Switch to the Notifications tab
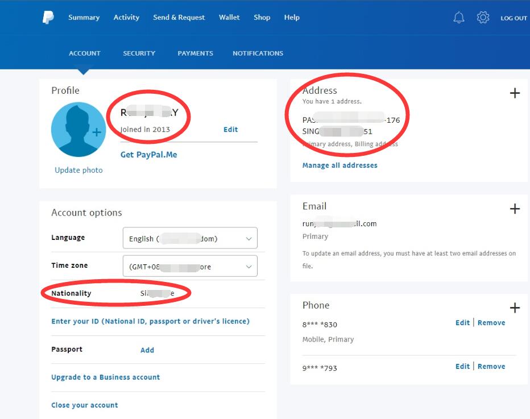 [x=258, y=53]
